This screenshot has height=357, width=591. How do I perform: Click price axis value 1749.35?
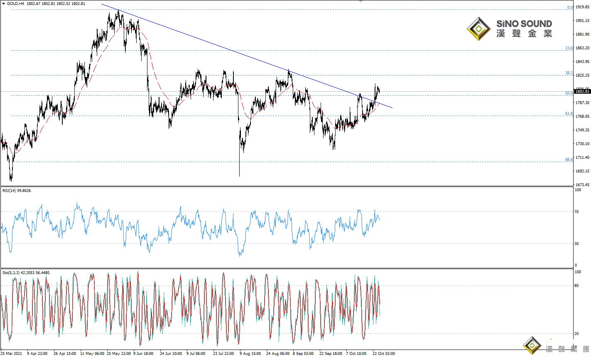coord(582,130)
